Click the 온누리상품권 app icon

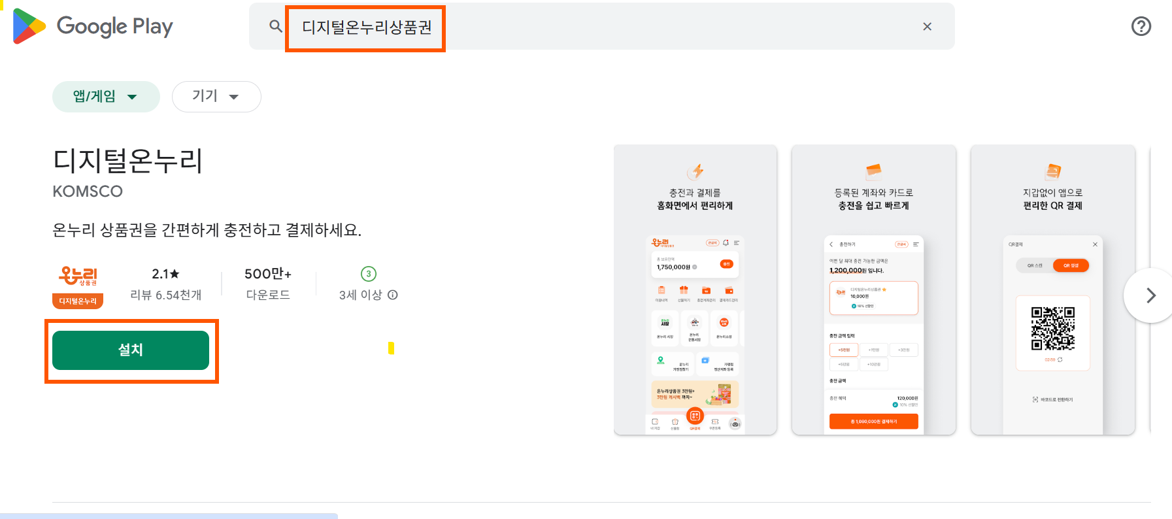pyautogui.click(x=78, y=286)
